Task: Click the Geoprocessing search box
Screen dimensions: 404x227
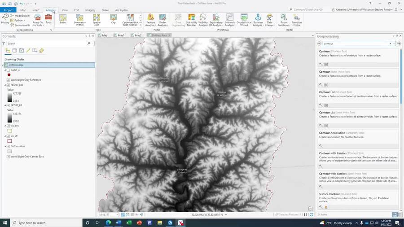Action: (x=356, y=44)
